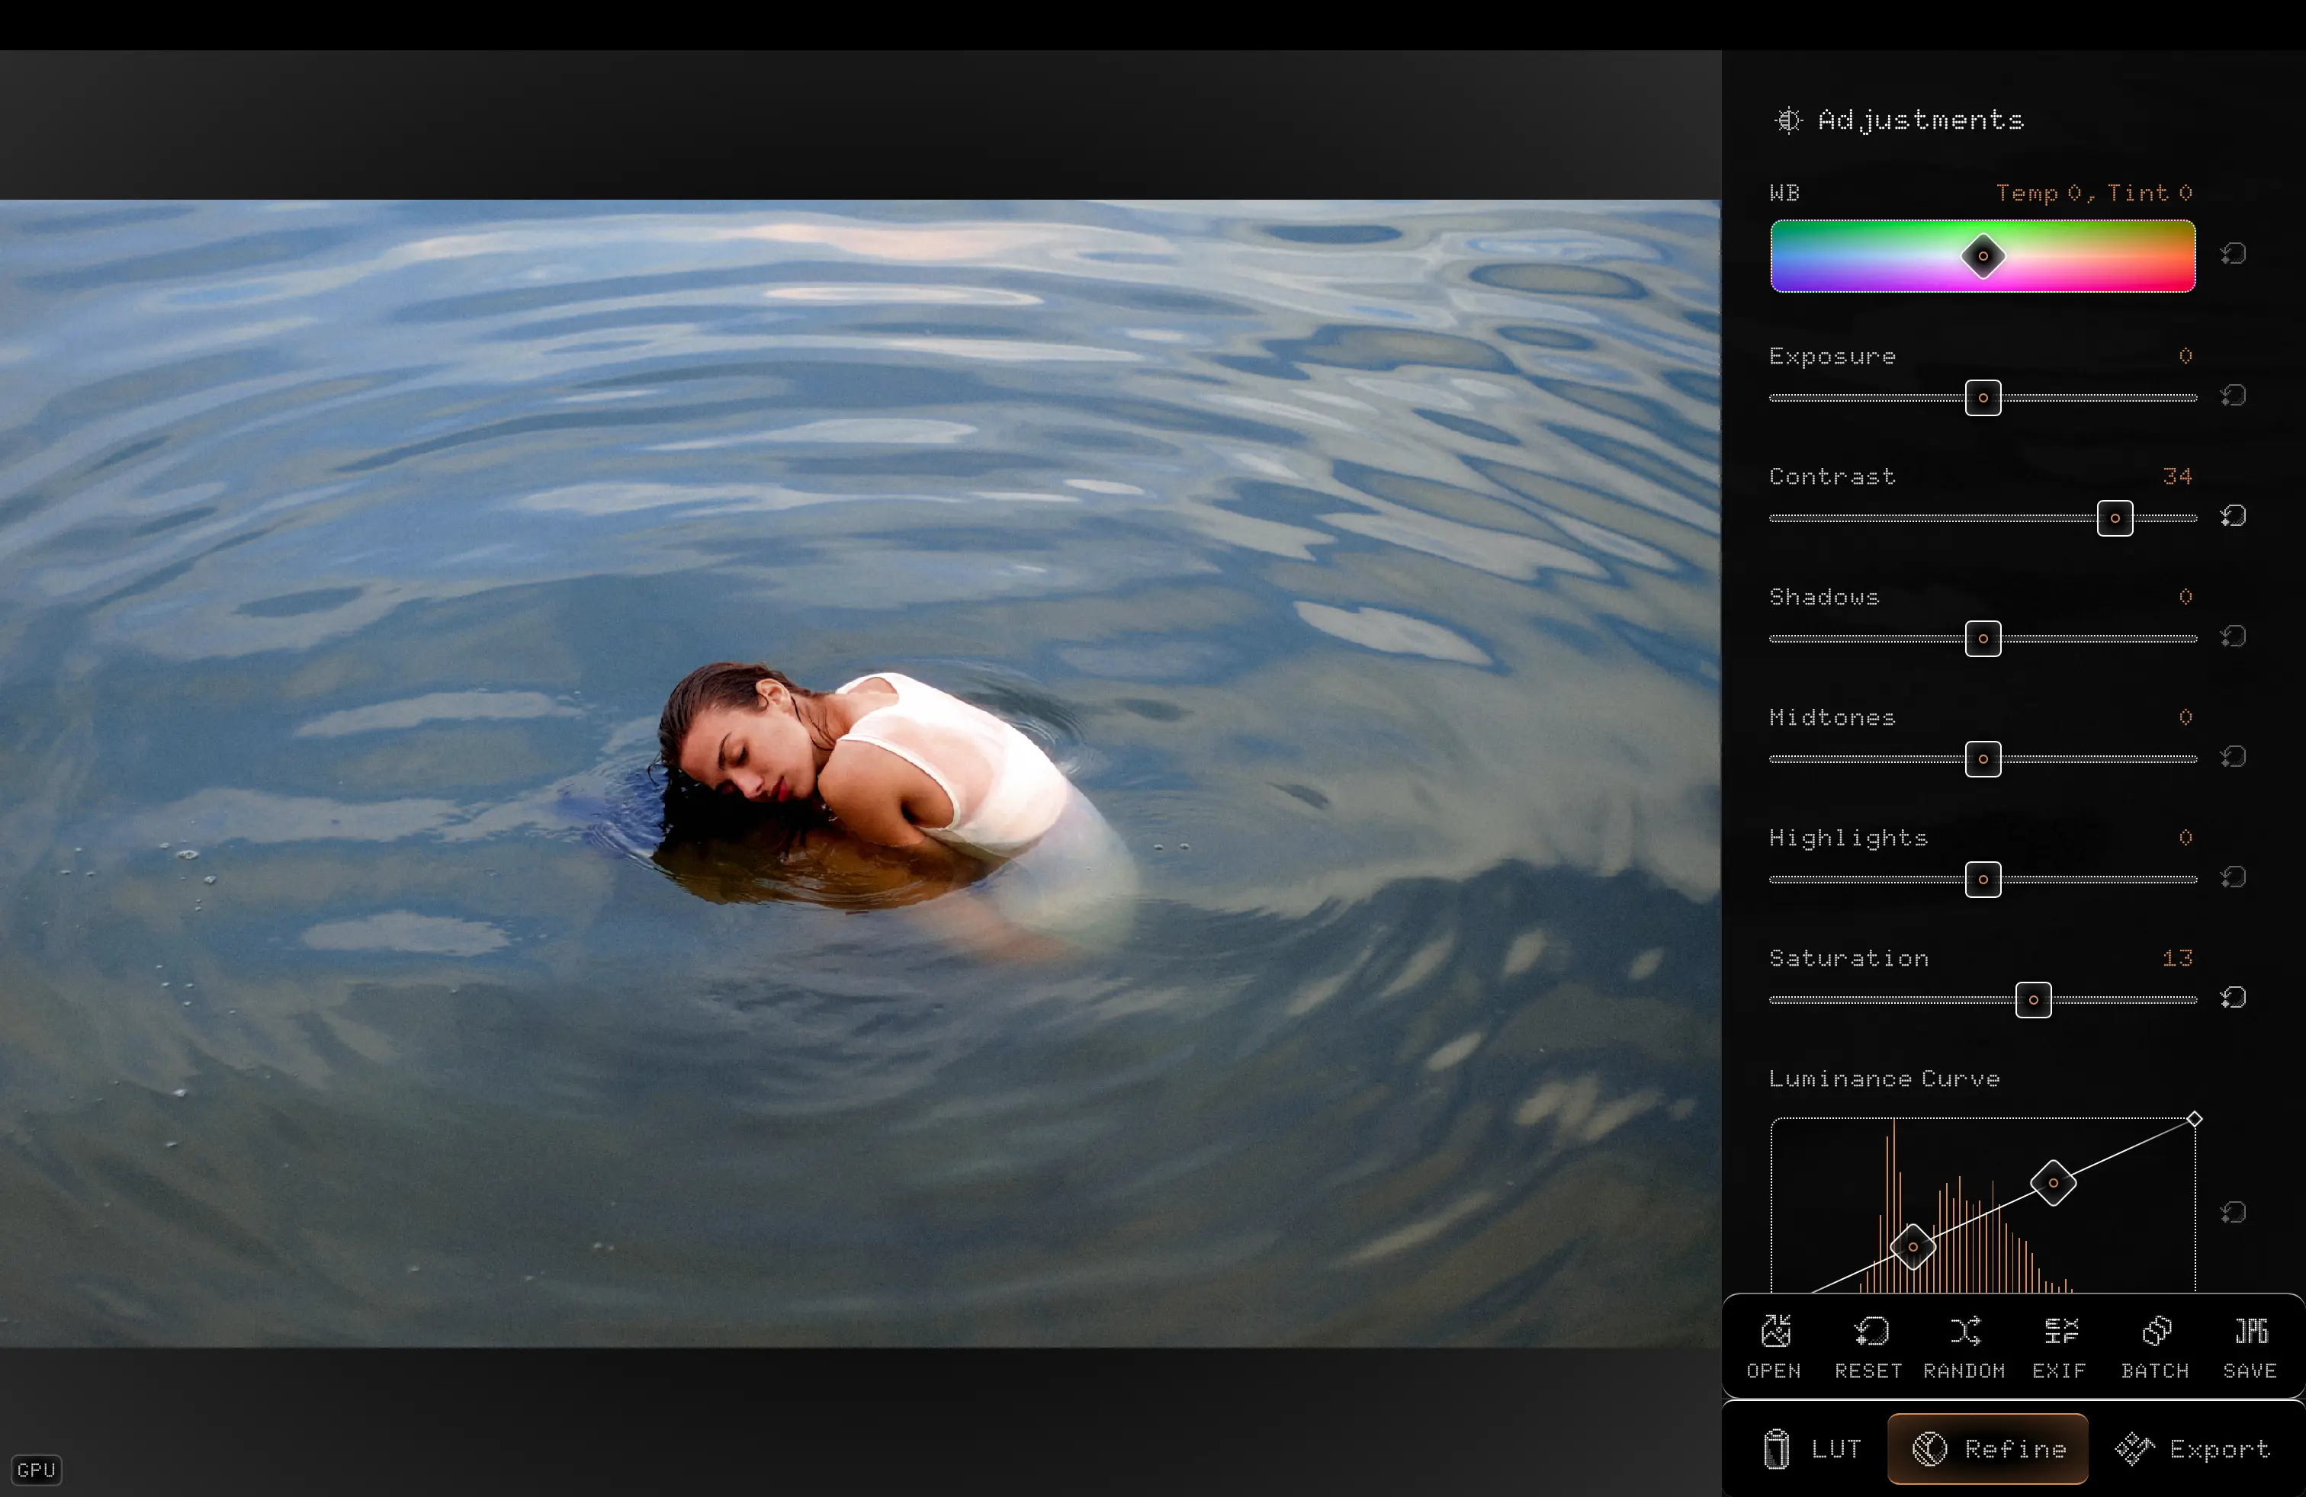Image resolution: width=2306 pixels, height=1497 pixels.
Task: Click the WB color gradient picker handle
Action: click(1983, 257)
